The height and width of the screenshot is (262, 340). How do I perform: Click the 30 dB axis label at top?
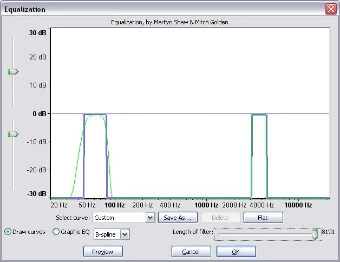click(x=37, y=32)
